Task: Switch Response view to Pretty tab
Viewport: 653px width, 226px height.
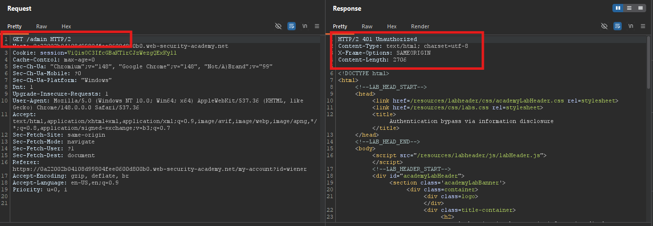Action: coord(340,26)
